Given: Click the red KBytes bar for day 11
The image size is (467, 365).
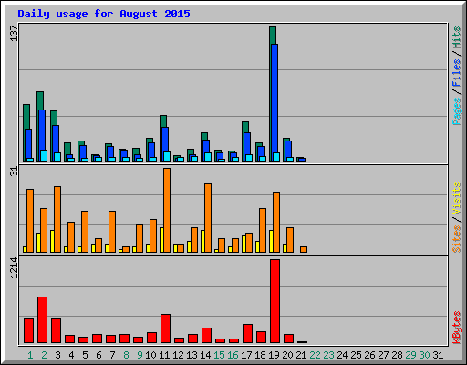Looking at the screenshot, I should (x=165, y=328).
